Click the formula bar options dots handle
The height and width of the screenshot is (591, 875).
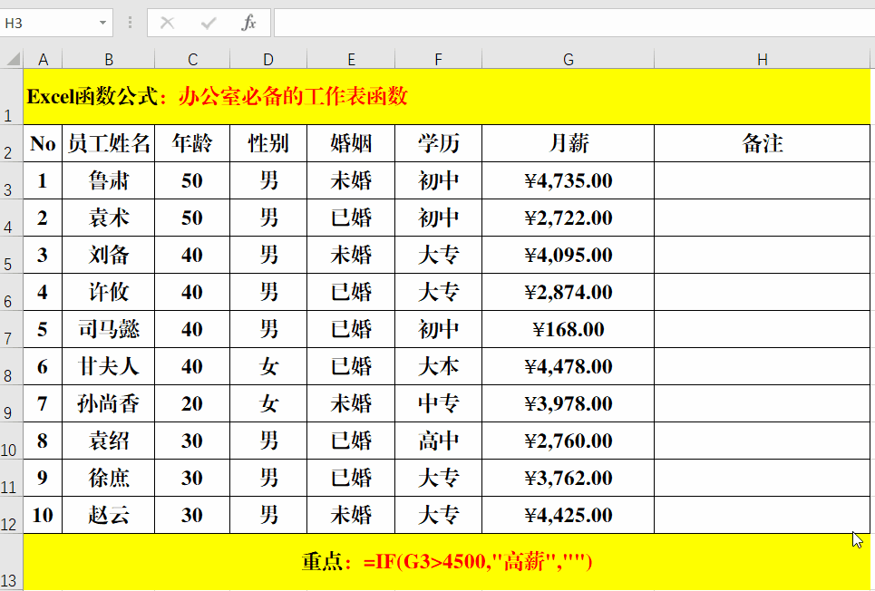tap(130, 23)
